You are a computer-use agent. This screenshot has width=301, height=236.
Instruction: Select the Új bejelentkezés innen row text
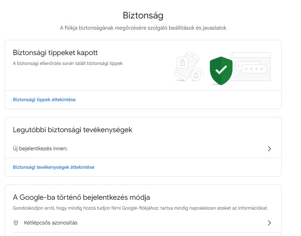(x=40, y=149)
